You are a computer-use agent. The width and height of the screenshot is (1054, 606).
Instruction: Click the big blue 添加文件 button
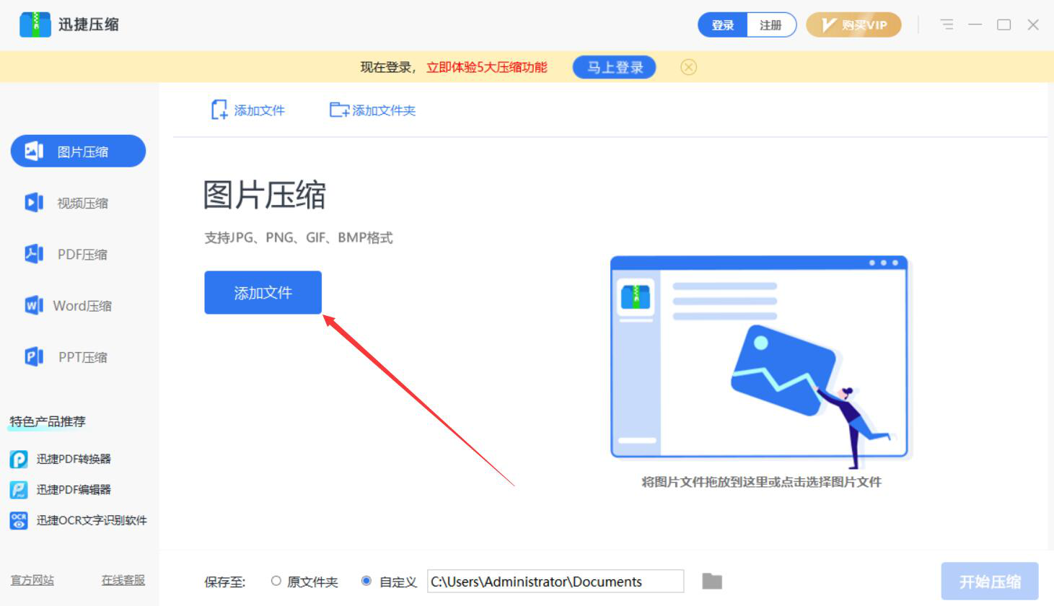coord(263,292)
